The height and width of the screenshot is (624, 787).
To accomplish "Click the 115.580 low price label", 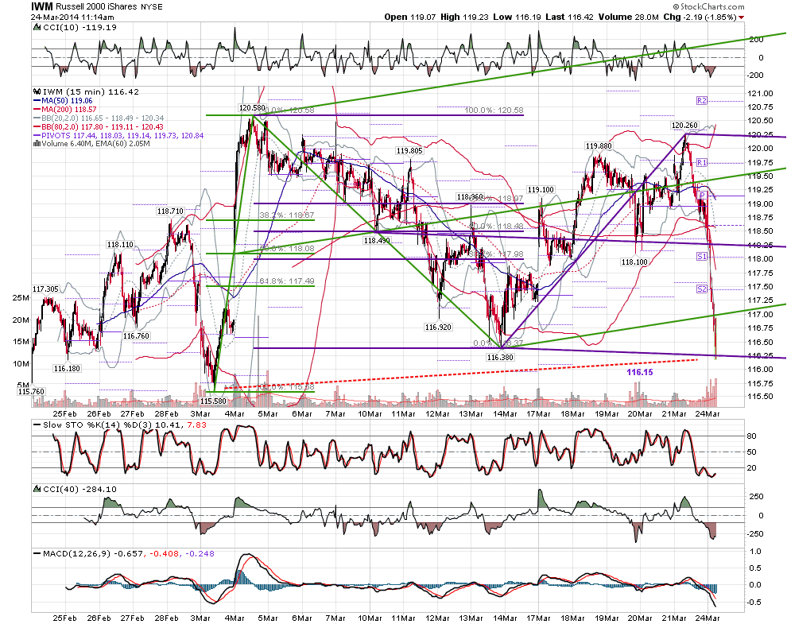I will tap(213, 401).
